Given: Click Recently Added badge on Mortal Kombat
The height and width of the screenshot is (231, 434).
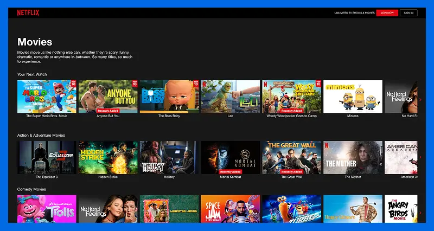Looking at the screenshot, I should [x=230, y=172].
